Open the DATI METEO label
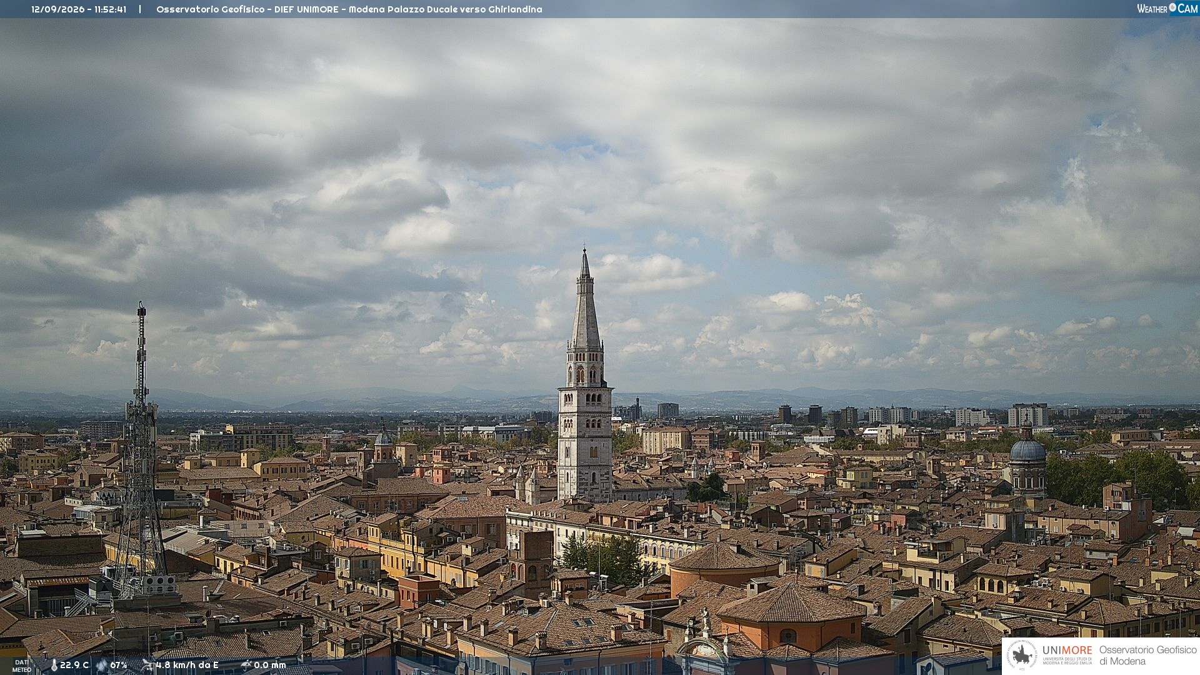The height and width of the screenshot is (675, 1200). pyautogui.click(x=22, y=666)
